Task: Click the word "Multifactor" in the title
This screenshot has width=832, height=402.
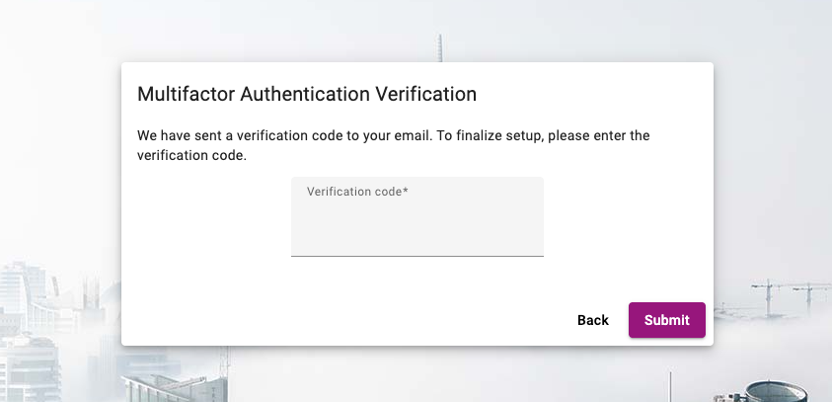Action: [x=184, y=95]
